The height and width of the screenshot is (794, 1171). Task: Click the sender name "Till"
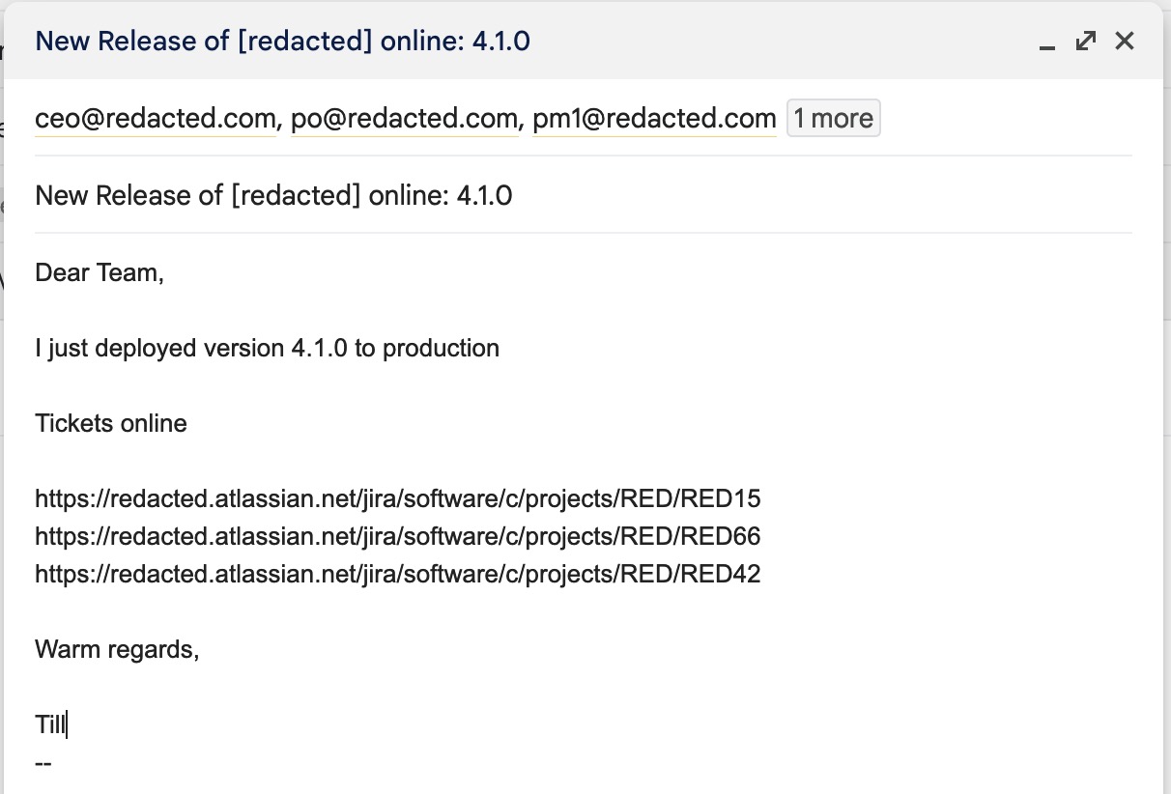[x=49, y=725]
